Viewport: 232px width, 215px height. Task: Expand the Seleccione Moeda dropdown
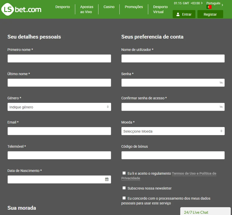point(173,131)
